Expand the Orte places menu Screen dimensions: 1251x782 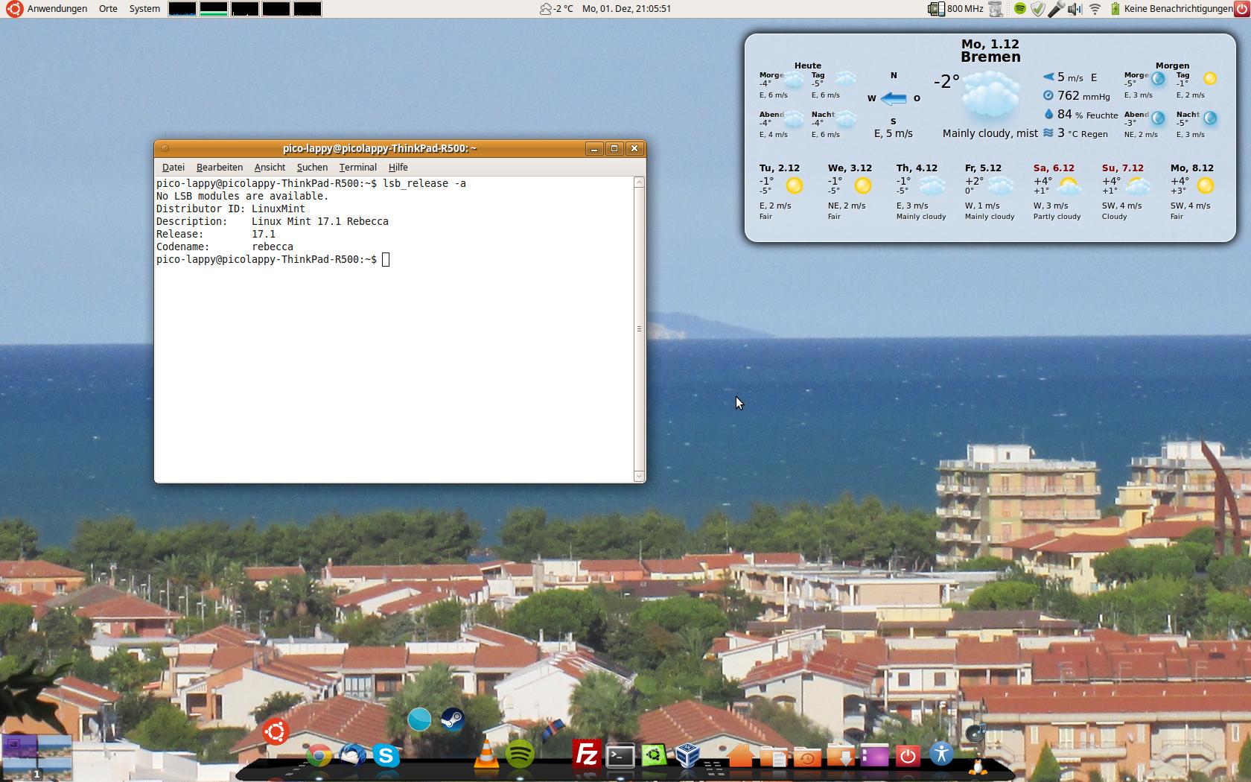(x=108, y=9)
